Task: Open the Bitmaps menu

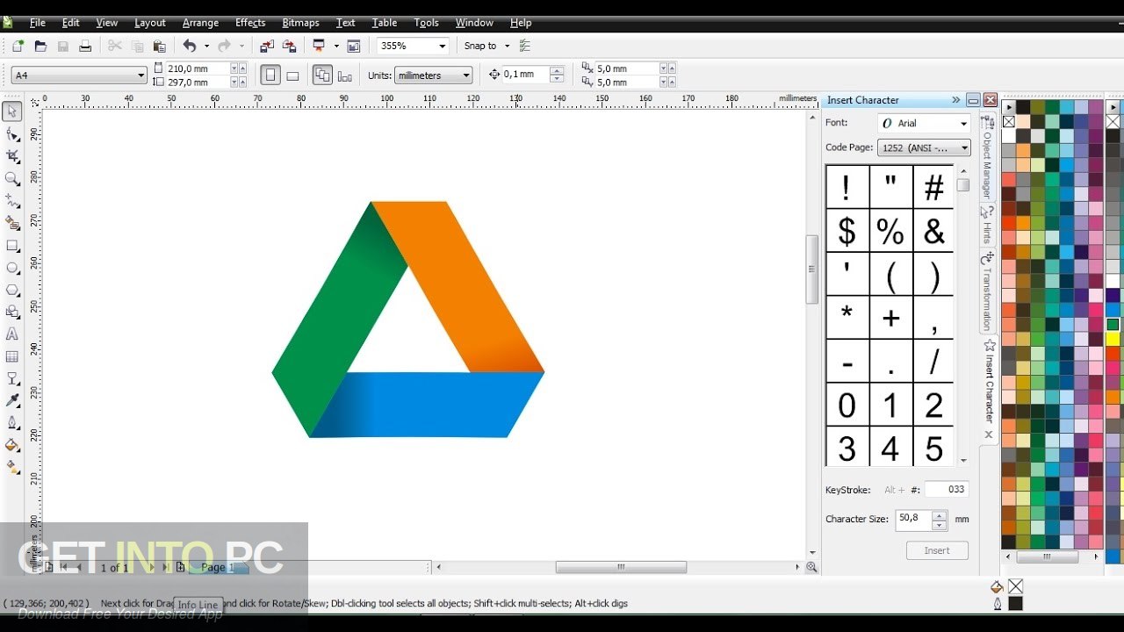Action: 300,23
